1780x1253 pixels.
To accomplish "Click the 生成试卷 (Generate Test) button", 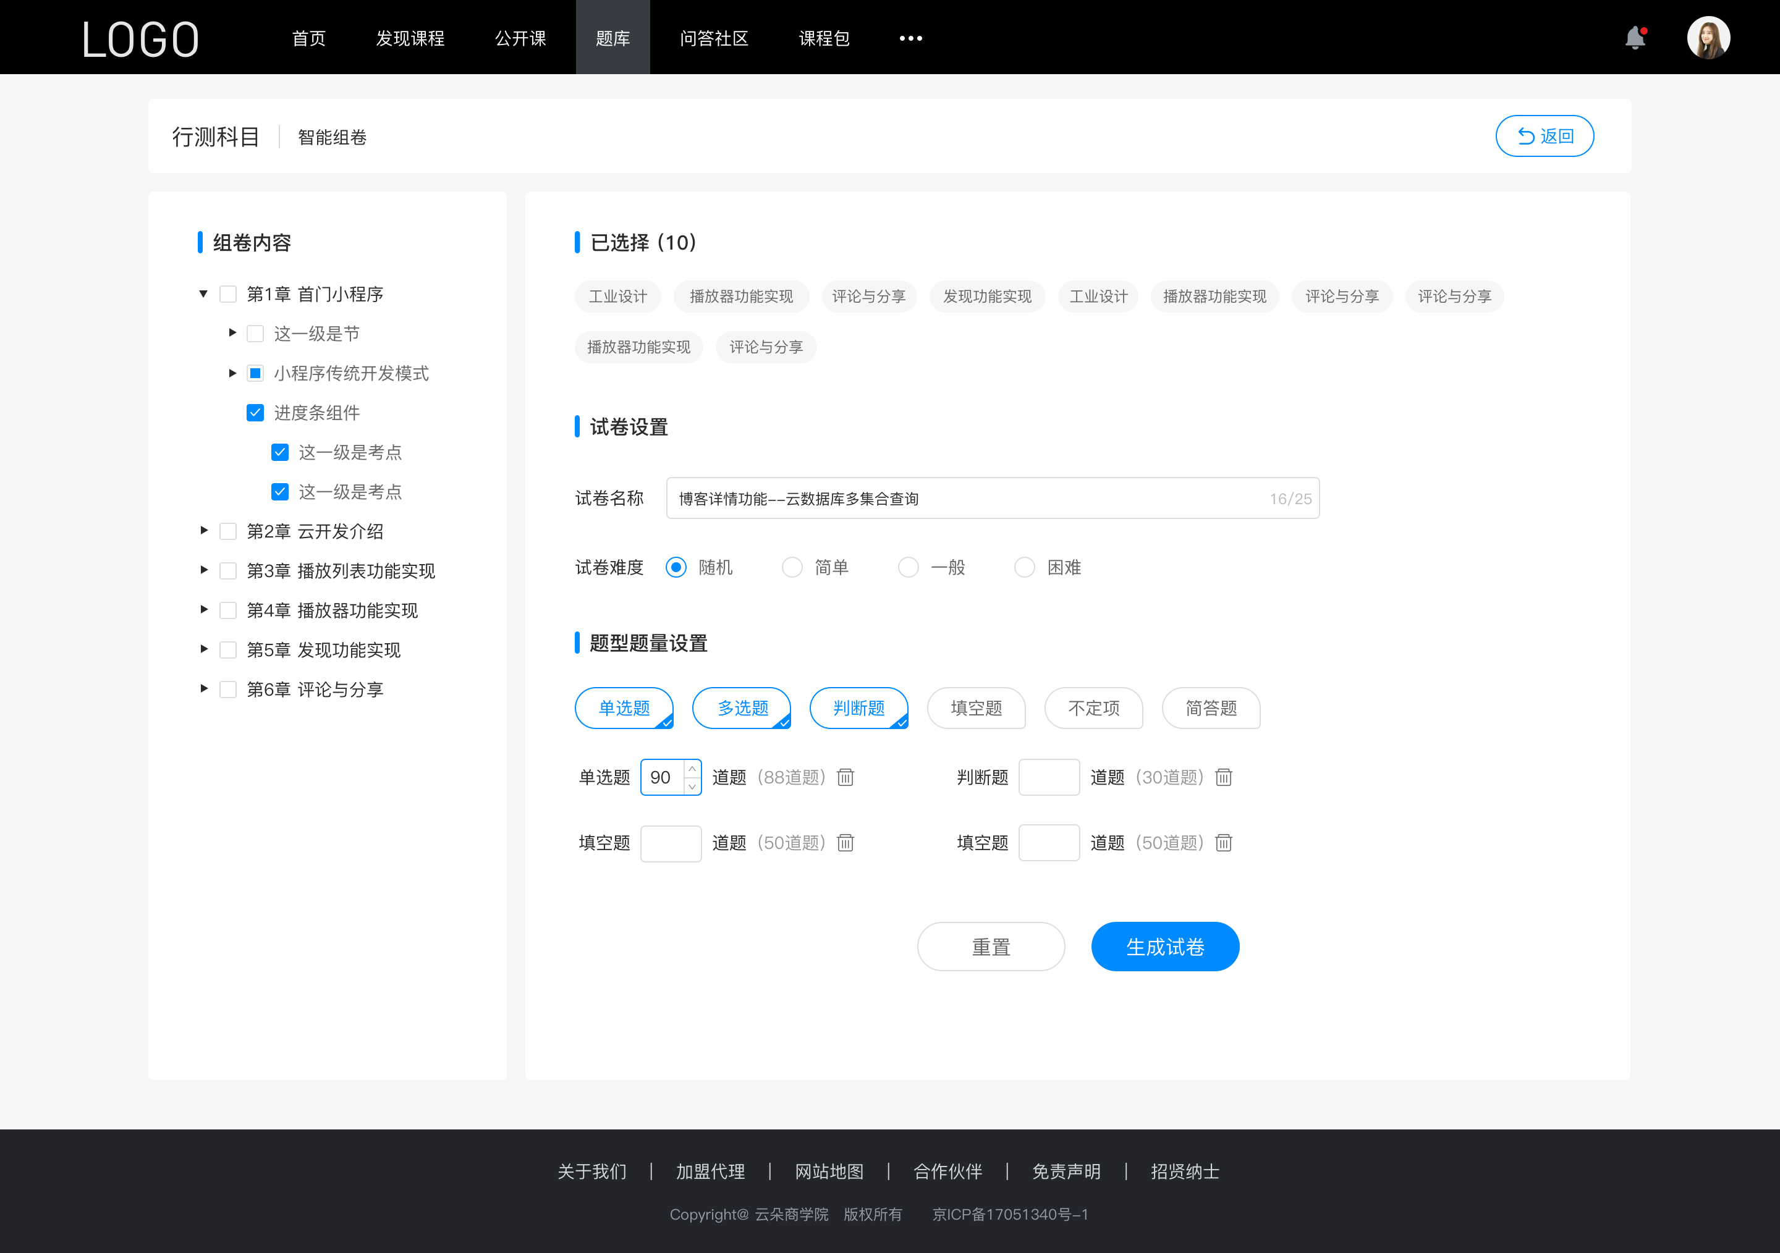I will (x=1164, y=947).
